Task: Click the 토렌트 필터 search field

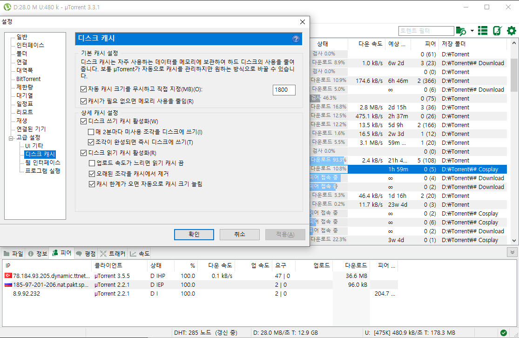Action: [x=426, y=31]
